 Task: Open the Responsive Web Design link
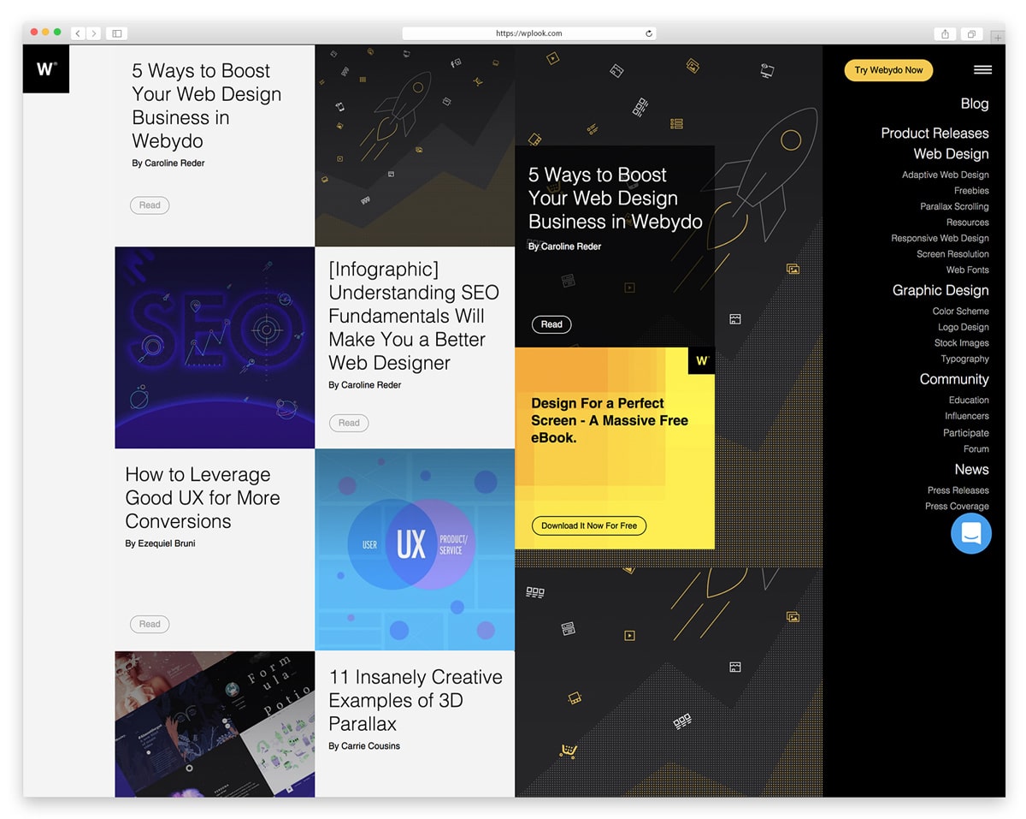tap(940, 238)
